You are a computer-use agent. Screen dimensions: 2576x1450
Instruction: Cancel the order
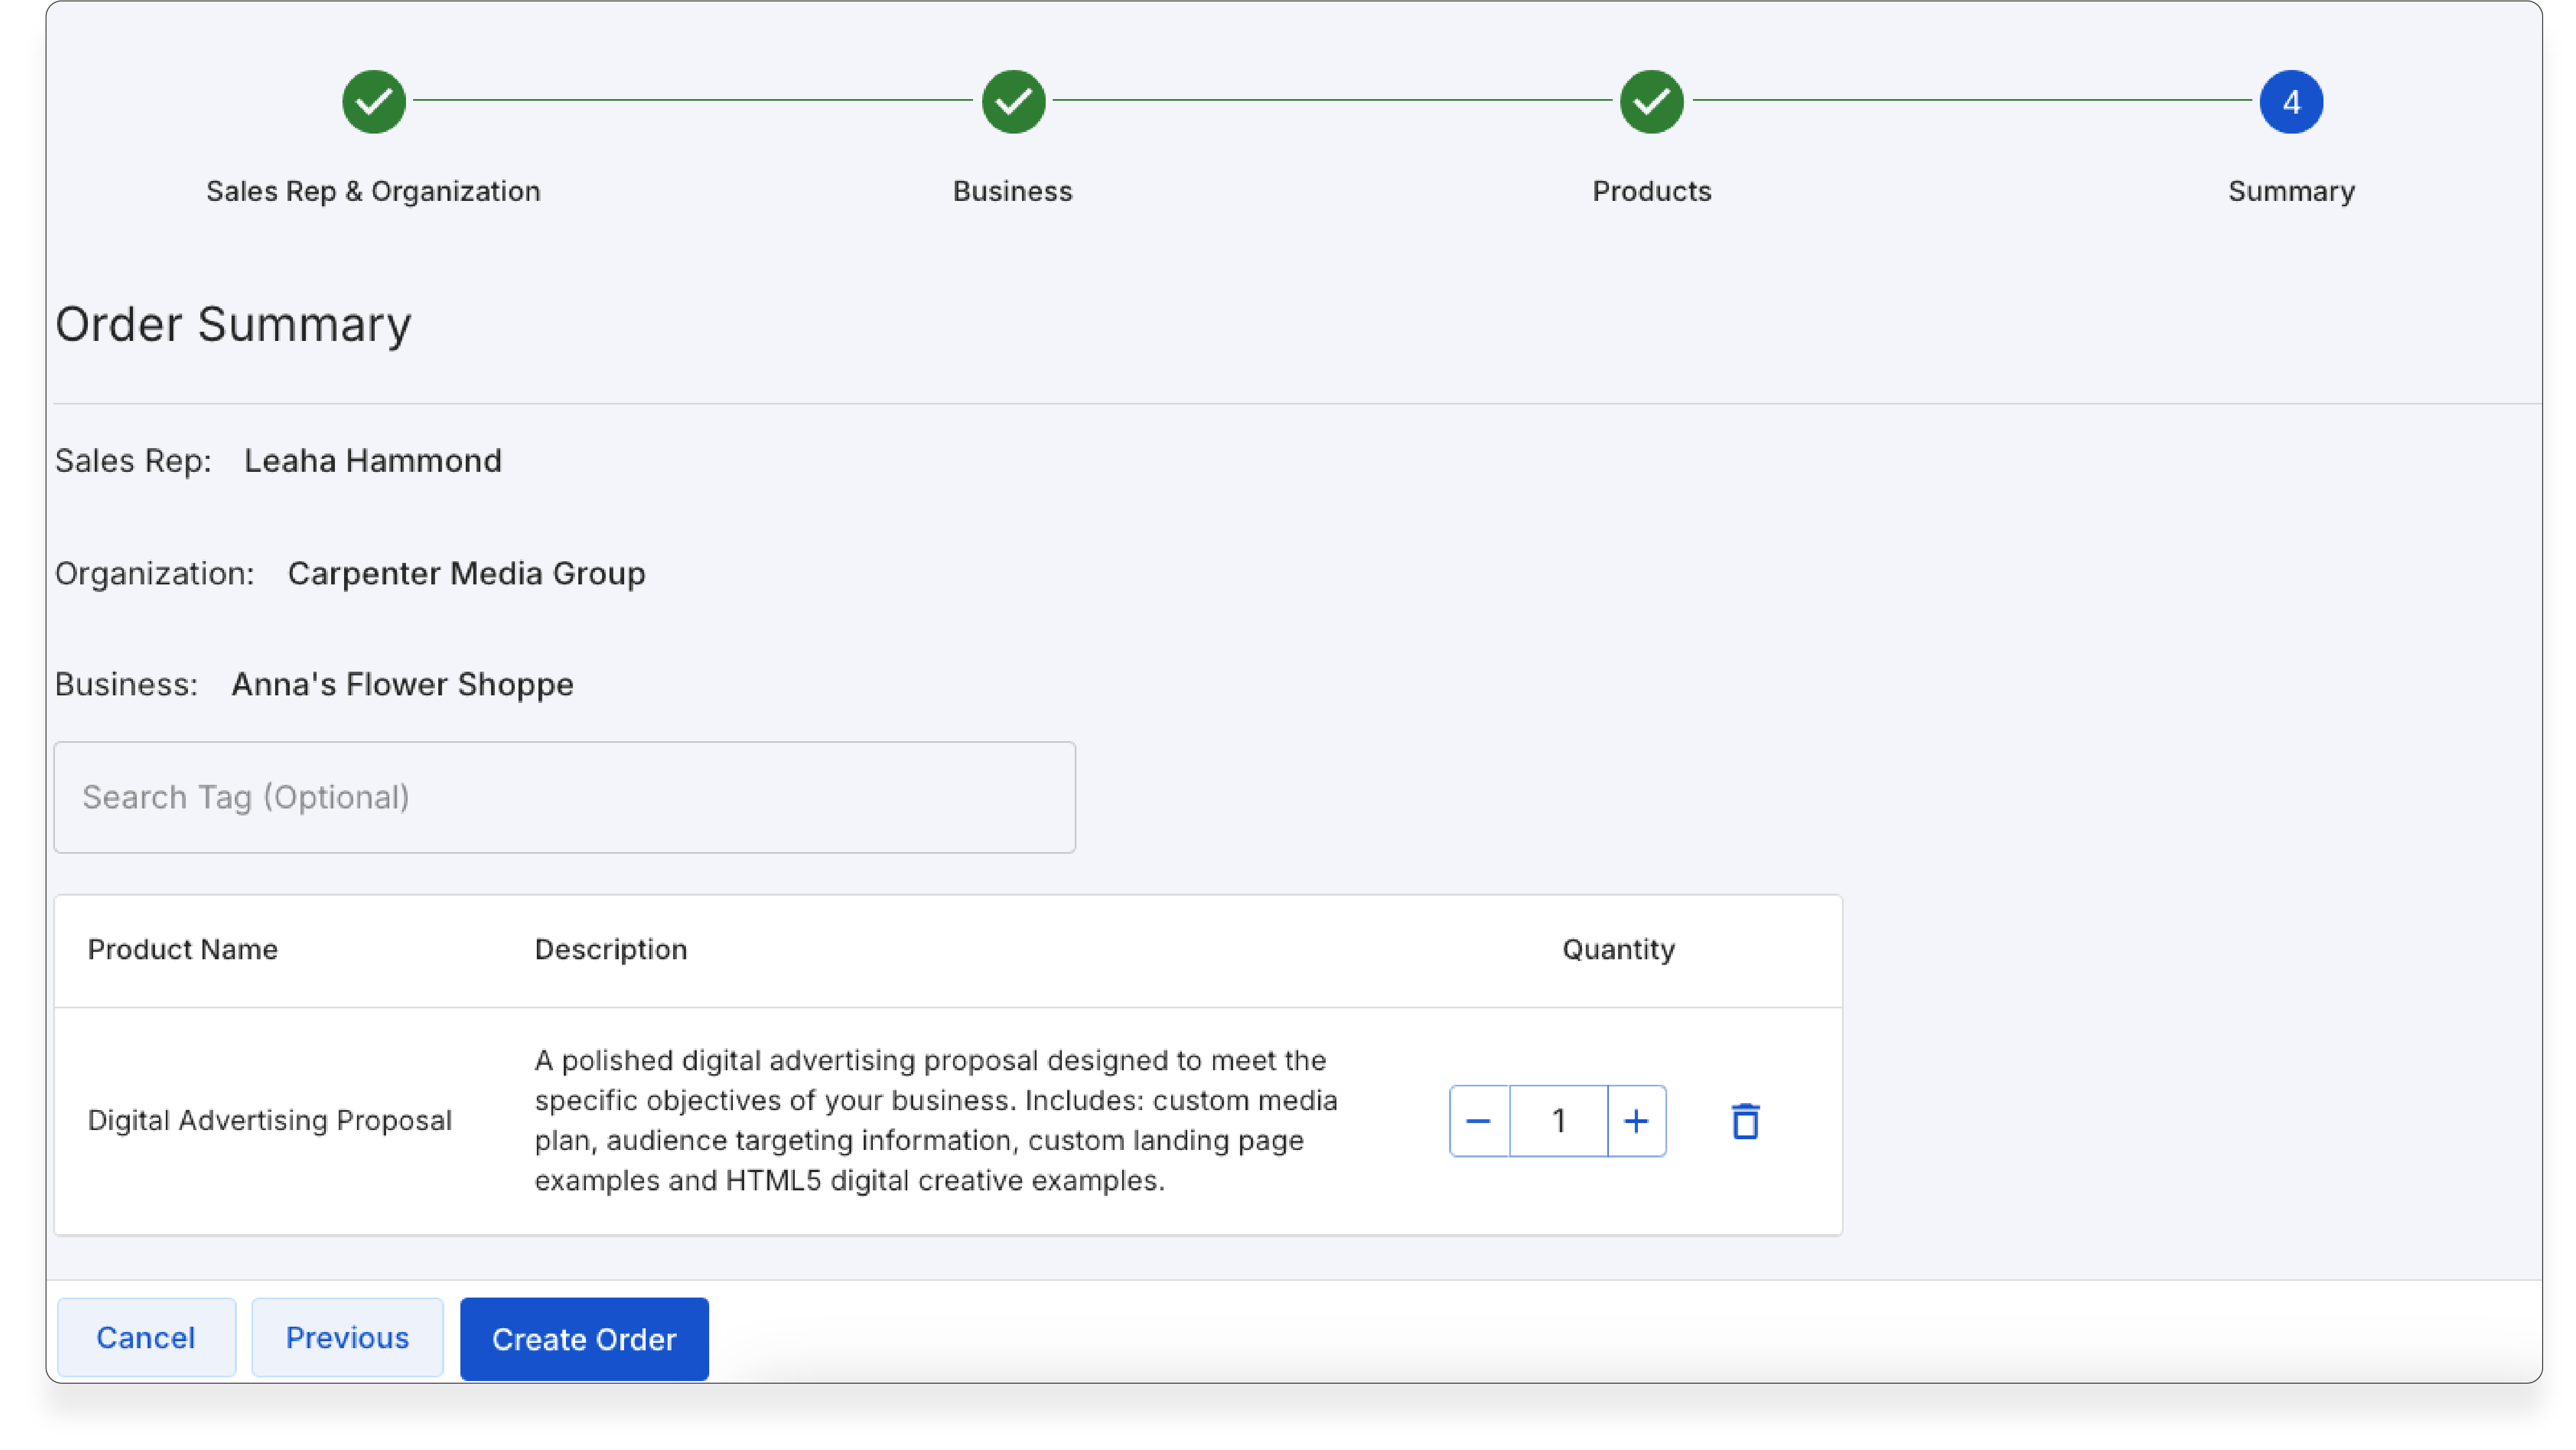[x=146, y=1338]
